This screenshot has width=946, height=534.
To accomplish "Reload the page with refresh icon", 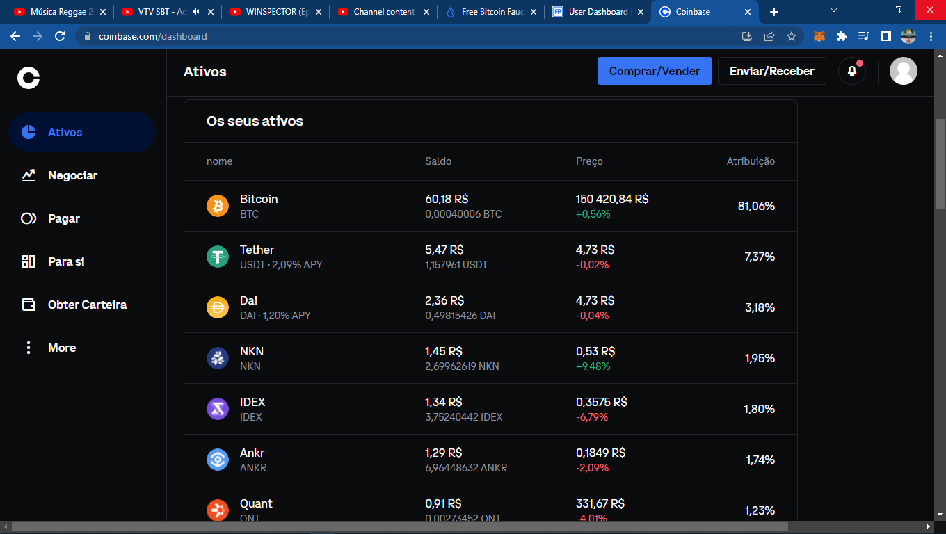I will click(60, 36).
